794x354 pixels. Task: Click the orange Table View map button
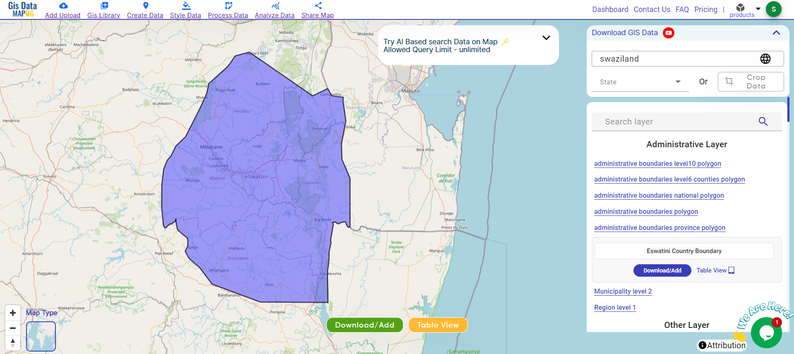tap(438, 325)
